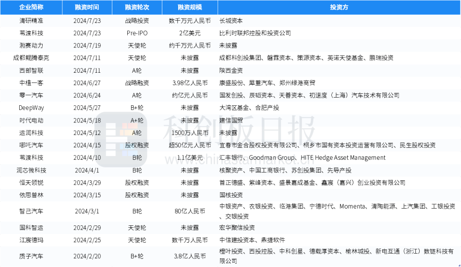Viewport: 461px width, 267px height.
Task: Click amount 超50亿元人民币
Action: click(190, 145)
